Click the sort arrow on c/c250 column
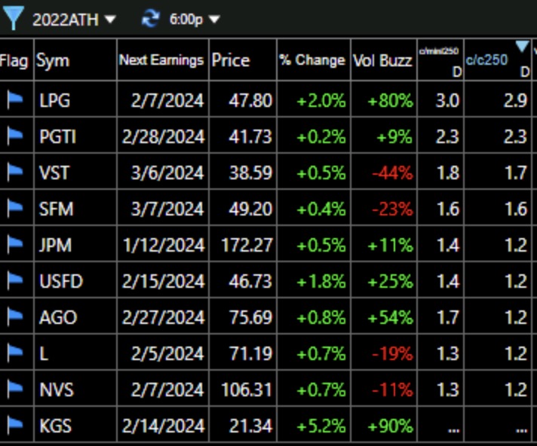The image size is (537, 446). click(522, 47)
